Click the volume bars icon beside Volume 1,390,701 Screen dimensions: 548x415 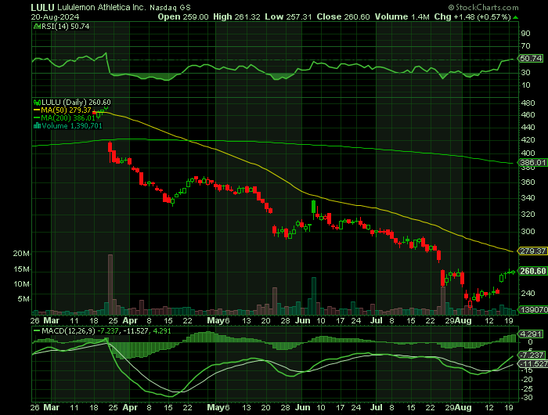[x=37, y=126]
